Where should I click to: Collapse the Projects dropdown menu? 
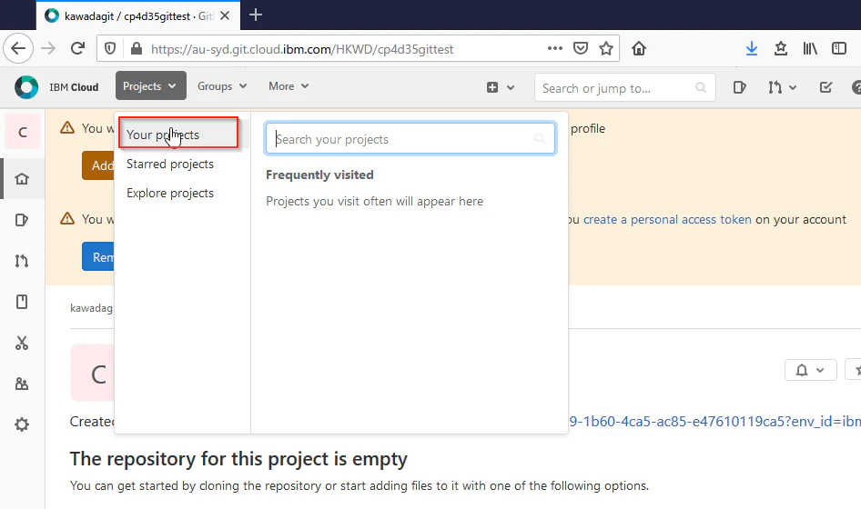150,86
